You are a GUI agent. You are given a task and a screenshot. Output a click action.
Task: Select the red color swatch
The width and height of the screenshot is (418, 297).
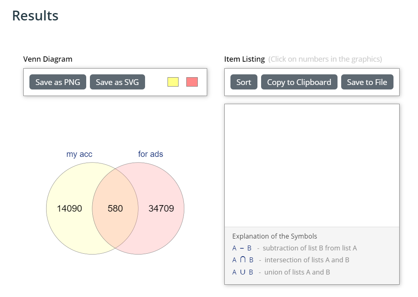[x=192, y=82]
